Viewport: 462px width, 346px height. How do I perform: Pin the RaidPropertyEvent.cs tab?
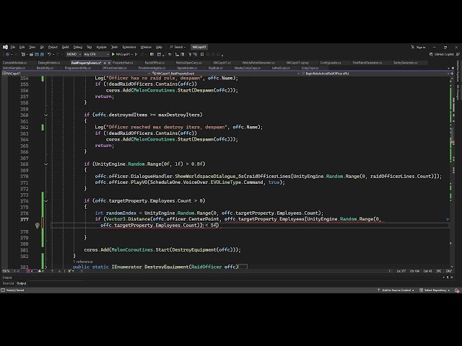click(105, 63)
